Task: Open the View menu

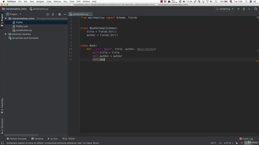Action: (x=32, y=2)
